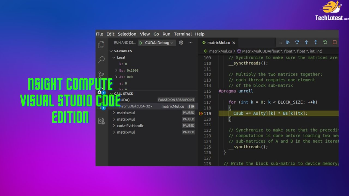The width and height of the screenshot is (349, 196).
Task: Open the Search magnifier icon in activity bar
Action: coord(101,59)
